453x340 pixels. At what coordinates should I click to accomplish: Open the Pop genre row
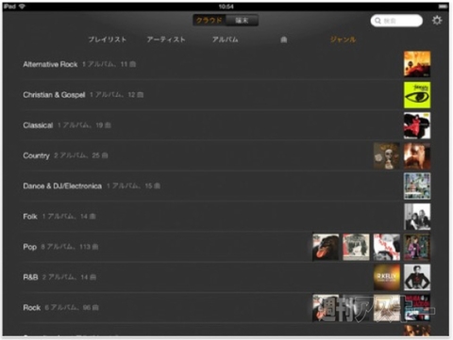(x=226, y=247)
